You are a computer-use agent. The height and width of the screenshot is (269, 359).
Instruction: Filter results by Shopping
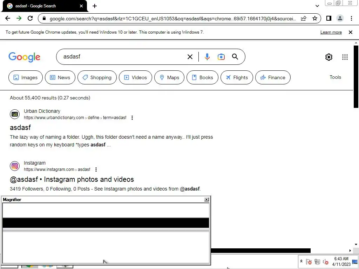[x=97, y=77]
